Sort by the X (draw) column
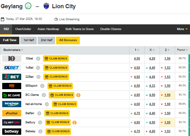This screenshot has height=136, width=190. click(x=152, y=50)
